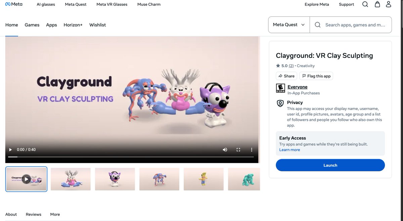Play the trailer video

click(x=10, y=149)
